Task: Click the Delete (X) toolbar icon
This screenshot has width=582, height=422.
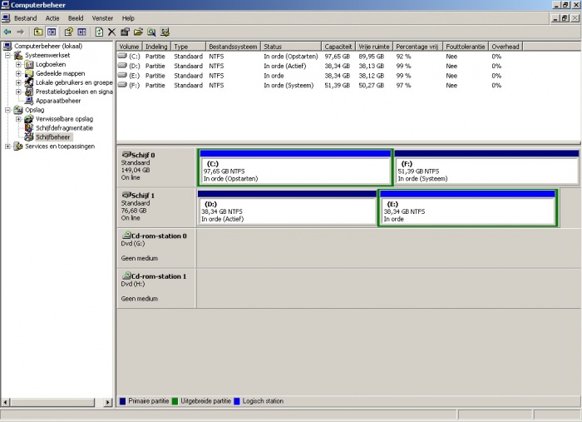Action: pyautogui.click(x=111, y=32)
